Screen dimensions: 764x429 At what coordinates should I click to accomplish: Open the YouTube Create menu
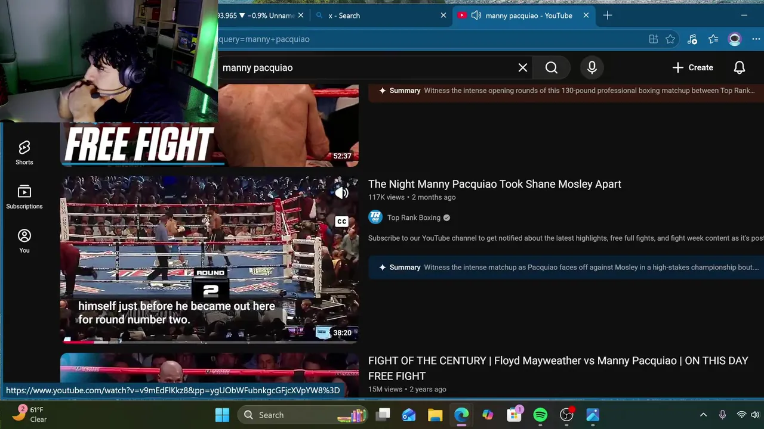tap(693, 67)
